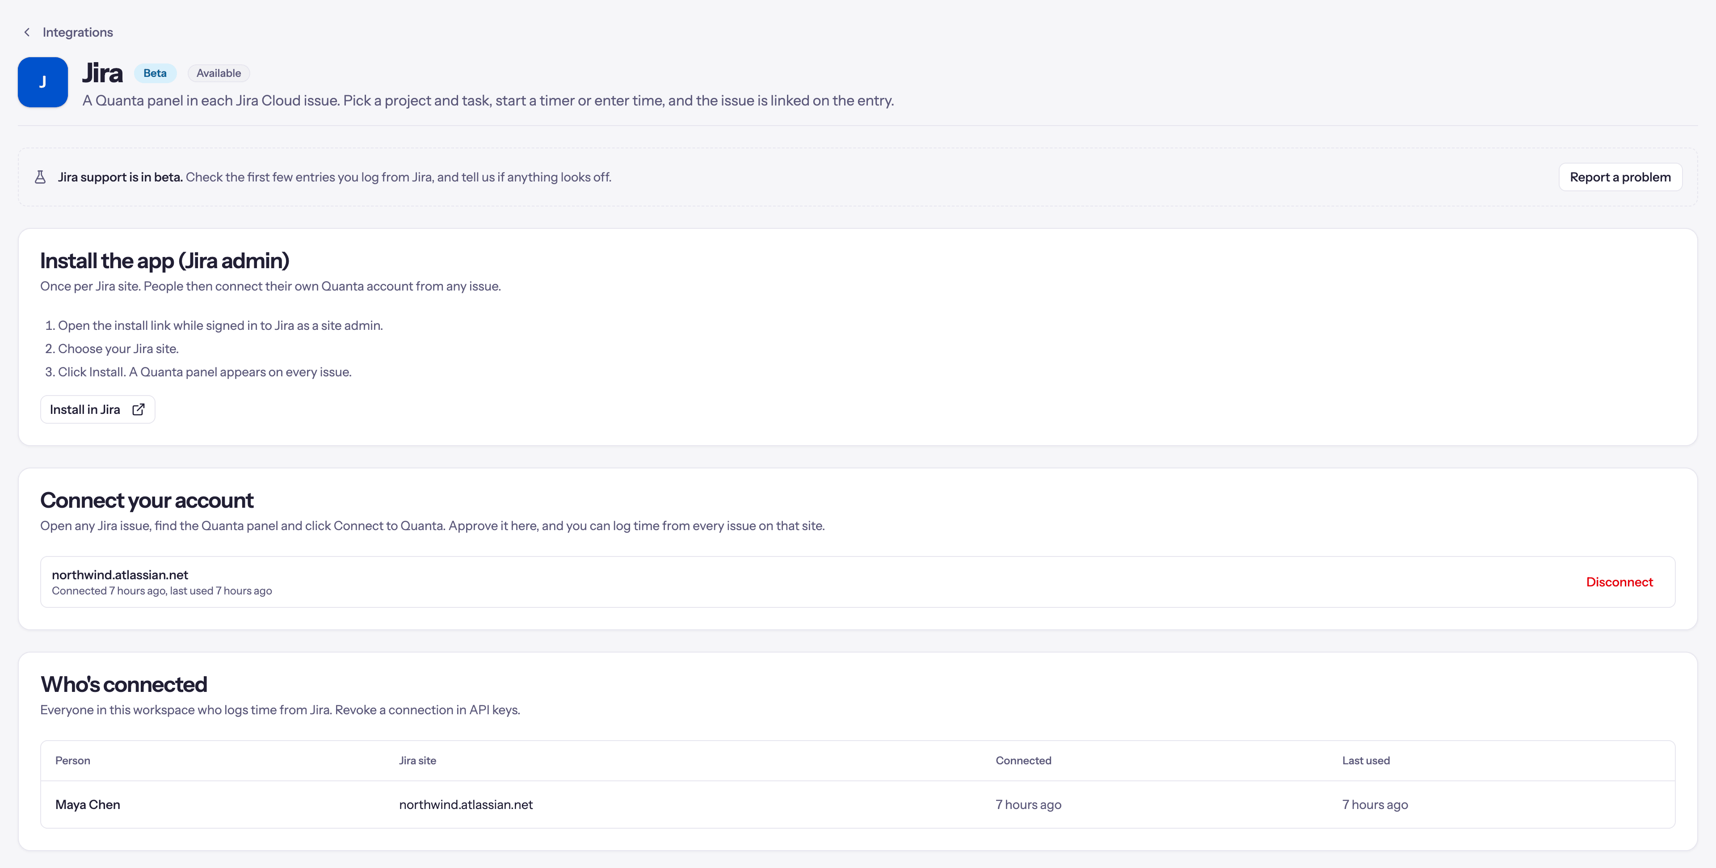This screenshot has height=868, width=1716.
Task: Click the 'Everyone in this workspace' description
Action: coord(280,710)
